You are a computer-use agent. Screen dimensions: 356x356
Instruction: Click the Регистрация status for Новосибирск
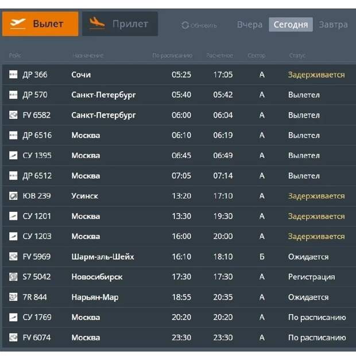311,277
